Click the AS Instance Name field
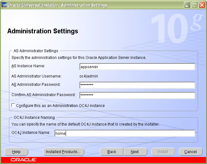Viewport: 207px width, 164px height. tap(137, 67)
